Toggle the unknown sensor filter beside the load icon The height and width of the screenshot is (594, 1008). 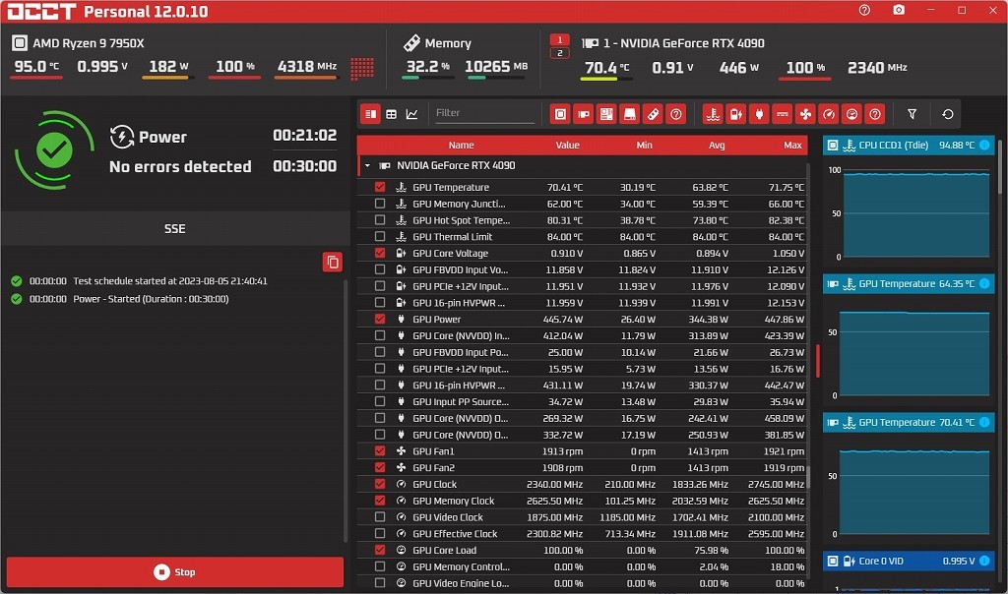click(875, 114)
